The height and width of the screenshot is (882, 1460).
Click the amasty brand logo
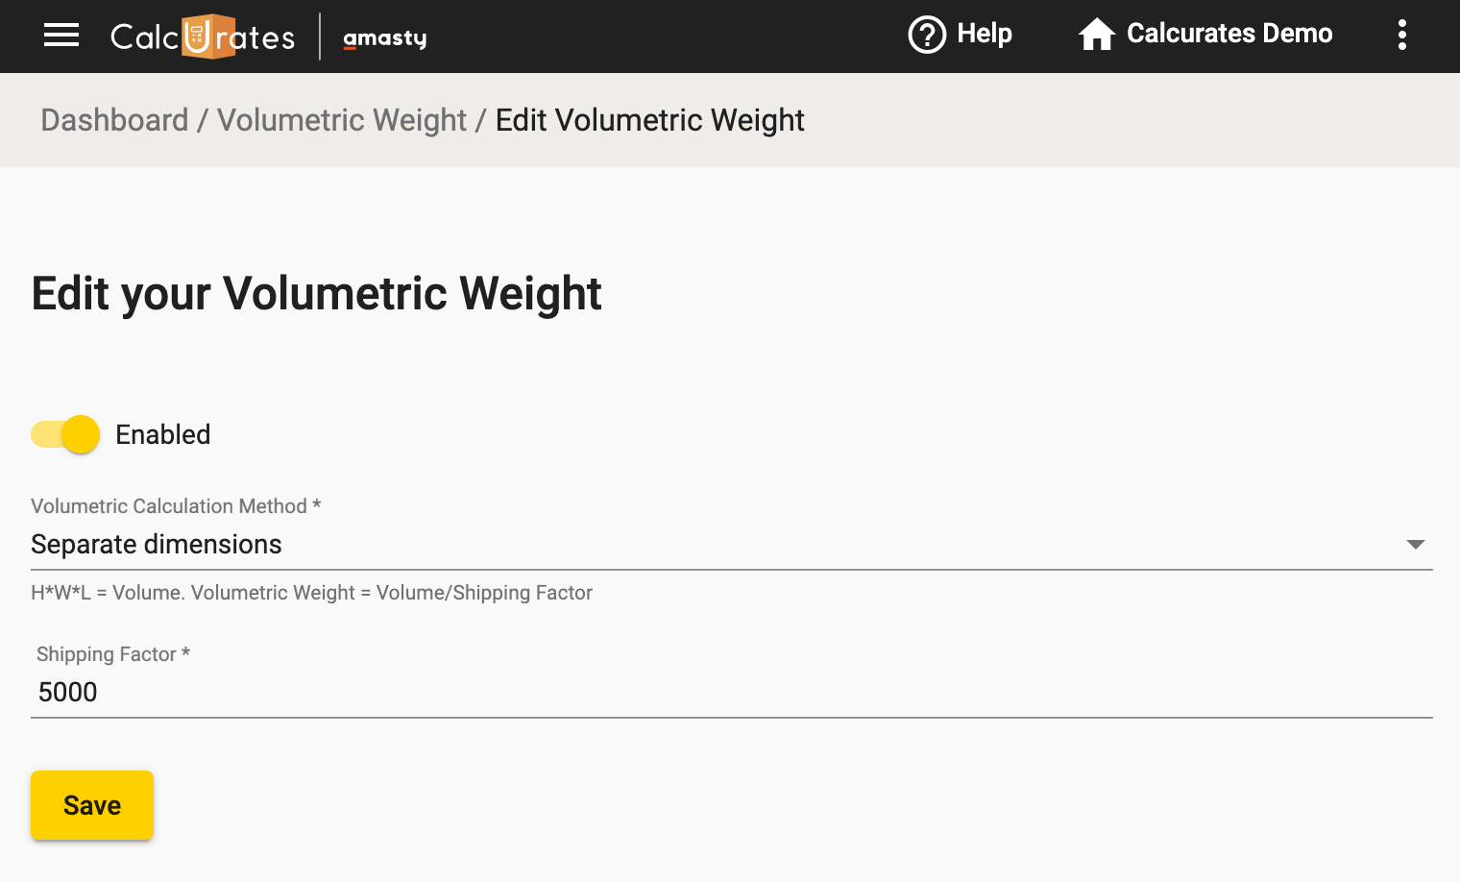click(385, 38)
